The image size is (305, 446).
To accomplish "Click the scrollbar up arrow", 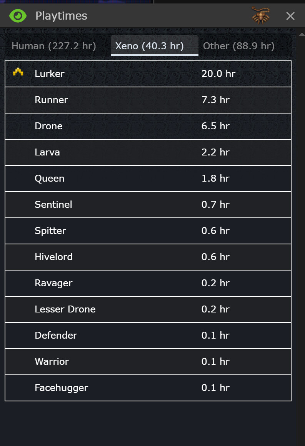I will tap(302, 34).
